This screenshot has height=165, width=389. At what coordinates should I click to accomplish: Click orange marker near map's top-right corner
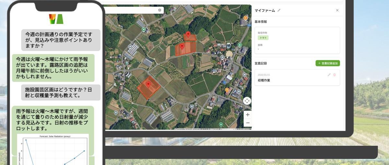(x=245, y=18)
